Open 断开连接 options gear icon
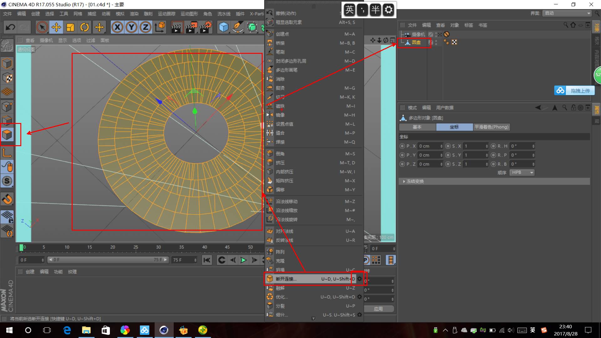601x338 pixels. 359,279
